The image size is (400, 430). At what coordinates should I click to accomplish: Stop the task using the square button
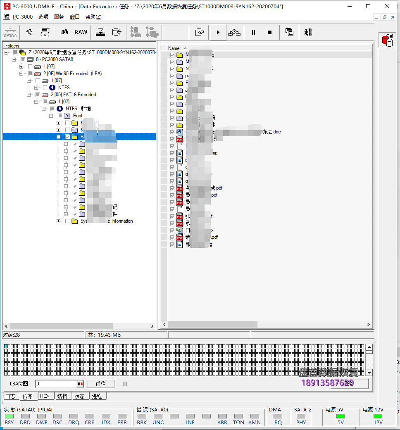pos(270,32)
